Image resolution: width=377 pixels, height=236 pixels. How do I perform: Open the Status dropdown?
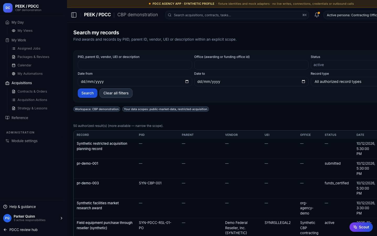tap(344, 65)
